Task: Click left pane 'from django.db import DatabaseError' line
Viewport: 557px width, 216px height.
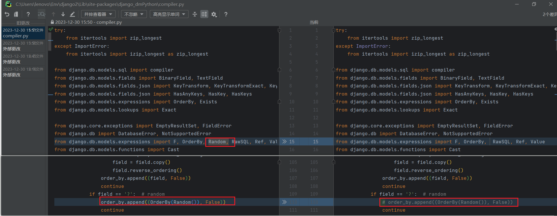Action: (x=133, y=134)
